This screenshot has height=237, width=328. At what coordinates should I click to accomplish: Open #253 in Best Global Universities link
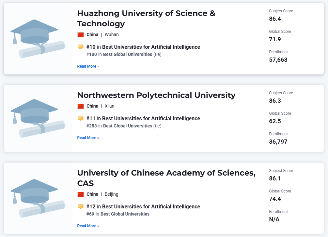point(119,126)
